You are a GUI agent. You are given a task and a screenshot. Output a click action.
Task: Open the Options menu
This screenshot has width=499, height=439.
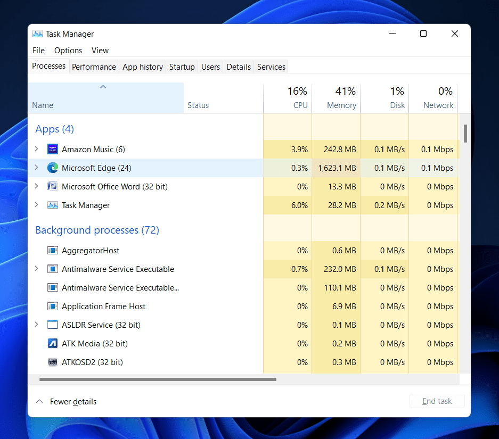click(x=68, y=51)
